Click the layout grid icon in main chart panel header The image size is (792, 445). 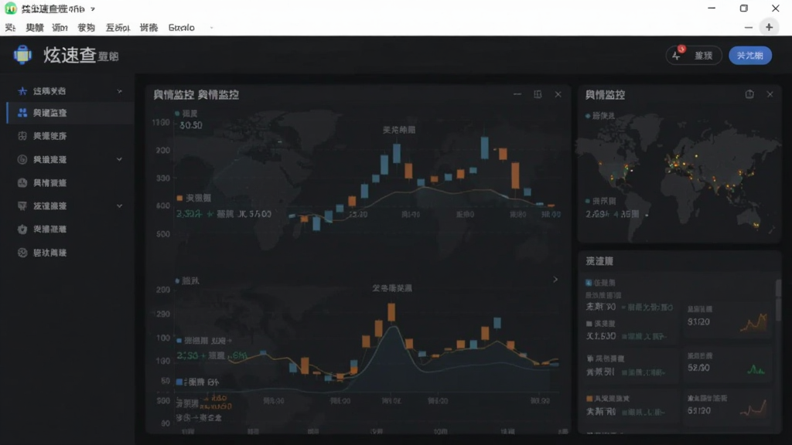(x=538, y=94)
